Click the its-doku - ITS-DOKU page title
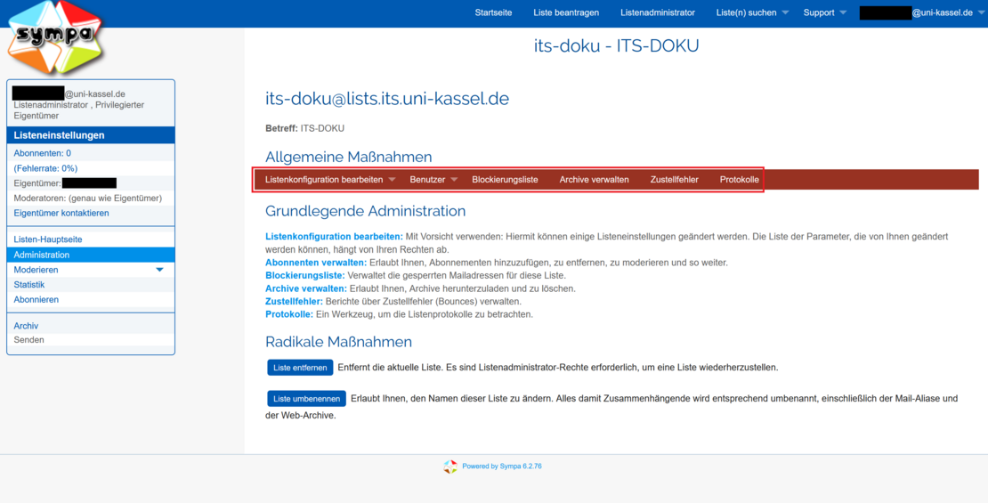This screenshot has width=988, height=503. [x=616, y=46]
